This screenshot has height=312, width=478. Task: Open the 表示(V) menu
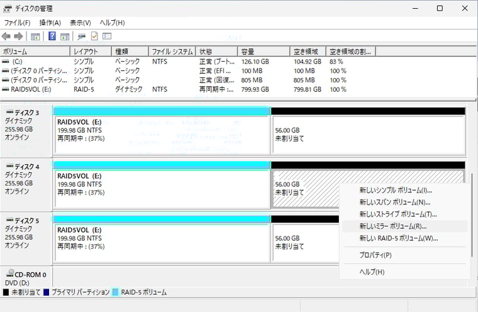click(81, 23)
